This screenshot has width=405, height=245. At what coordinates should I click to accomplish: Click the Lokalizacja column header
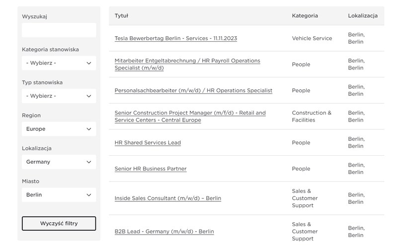coord(363,16)
